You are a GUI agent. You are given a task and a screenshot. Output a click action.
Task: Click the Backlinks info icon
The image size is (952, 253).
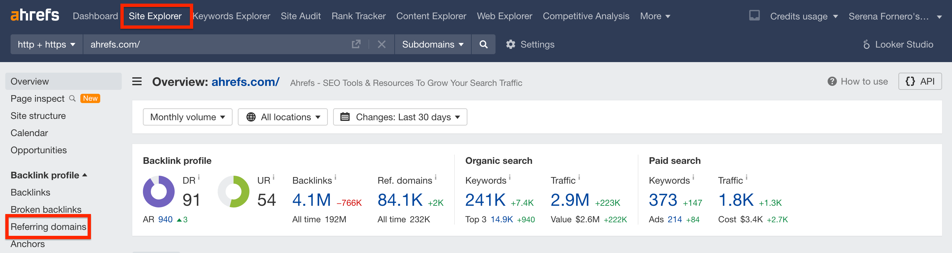tap(335, 177)
